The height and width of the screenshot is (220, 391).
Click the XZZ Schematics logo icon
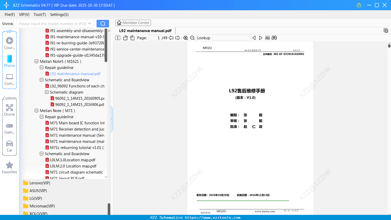(x=6, y=5)
